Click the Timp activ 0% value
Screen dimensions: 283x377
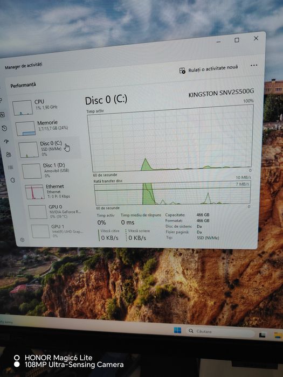coord(101,222)
